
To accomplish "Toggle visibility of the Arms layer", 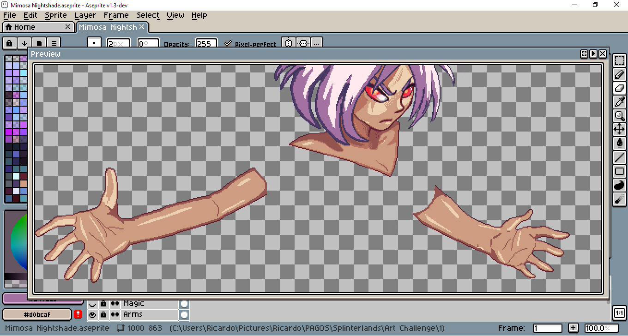I will 92,315.
